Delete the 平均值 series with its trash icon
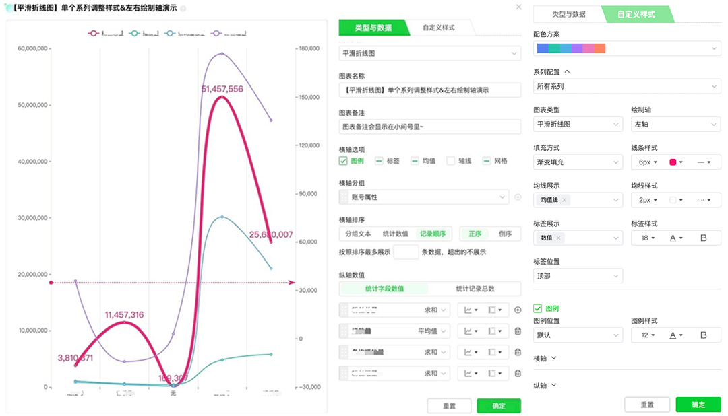728x416 pixels. point(518,331)
